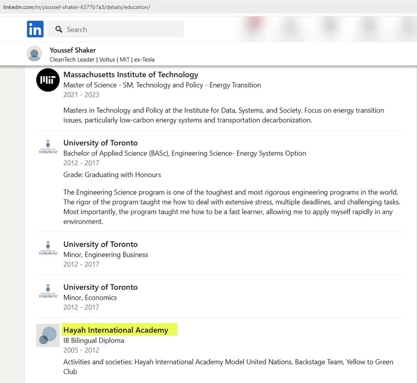This screenshot has height=383, width=417.
Task: Click 'IB Bilingual Diploma' text
Action: 94,340
